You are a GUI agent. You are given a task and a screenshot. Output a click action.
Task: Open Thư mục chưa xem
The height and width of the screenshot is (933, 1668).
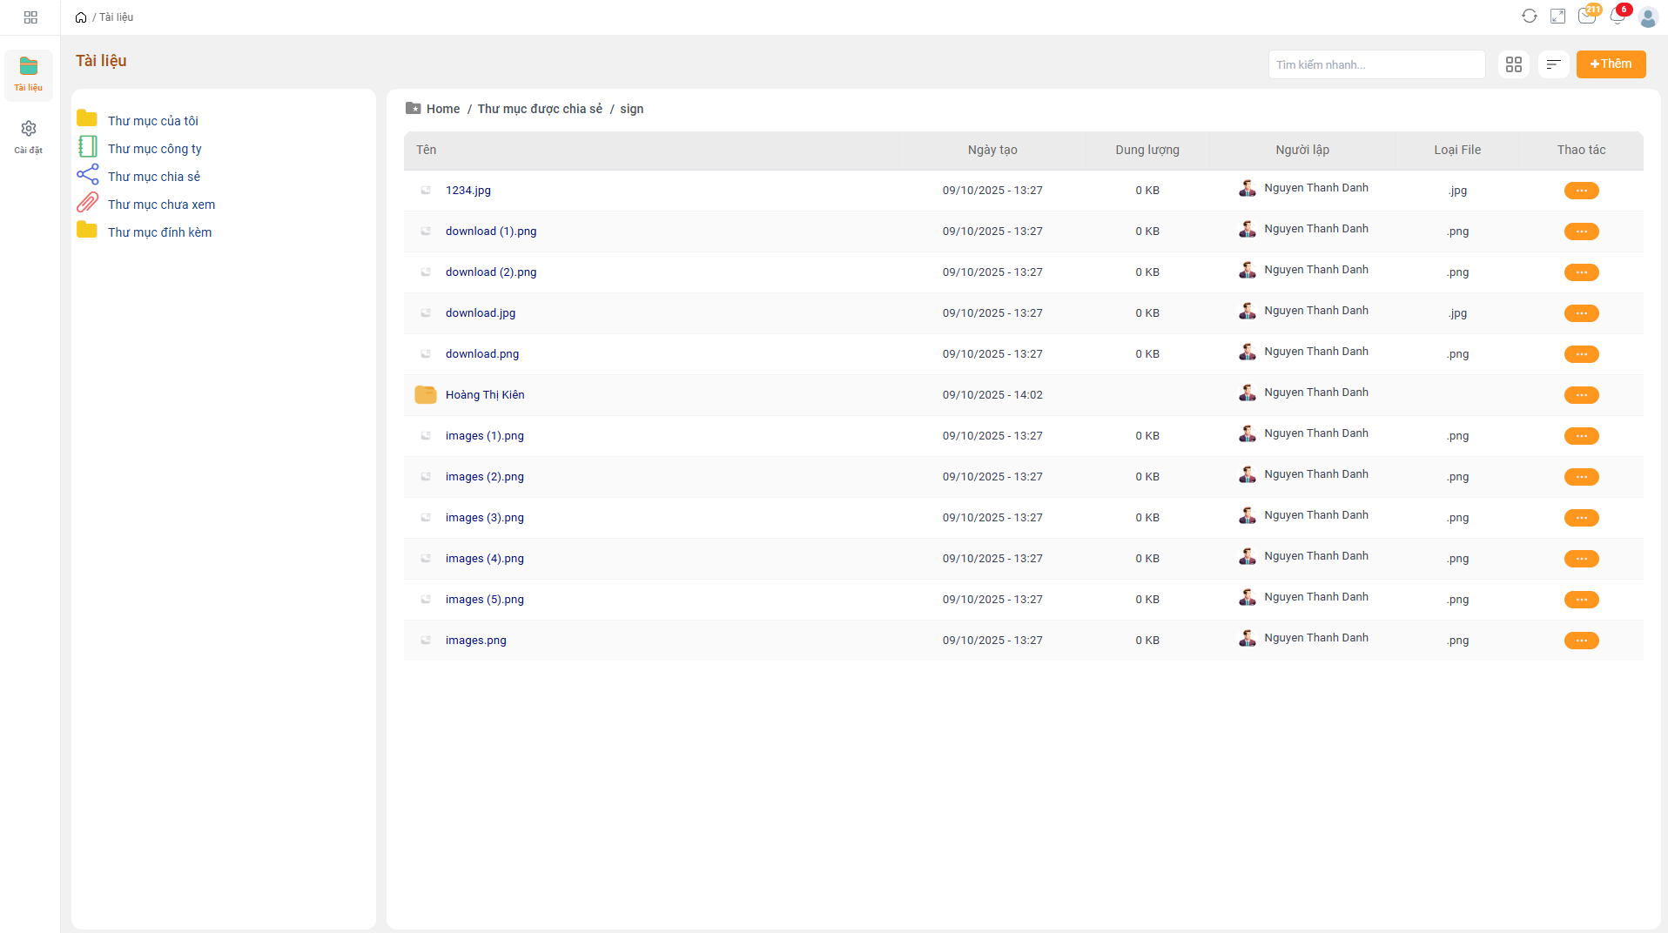[x=161, y=205]
